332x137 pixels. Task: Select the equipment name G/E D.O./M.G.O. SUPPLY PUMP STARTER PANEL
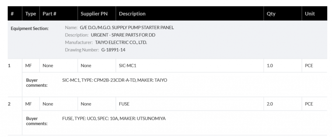click(126, 28)
